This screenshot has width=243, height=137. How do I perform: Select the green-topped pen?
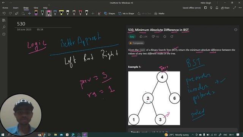[42, 13]
